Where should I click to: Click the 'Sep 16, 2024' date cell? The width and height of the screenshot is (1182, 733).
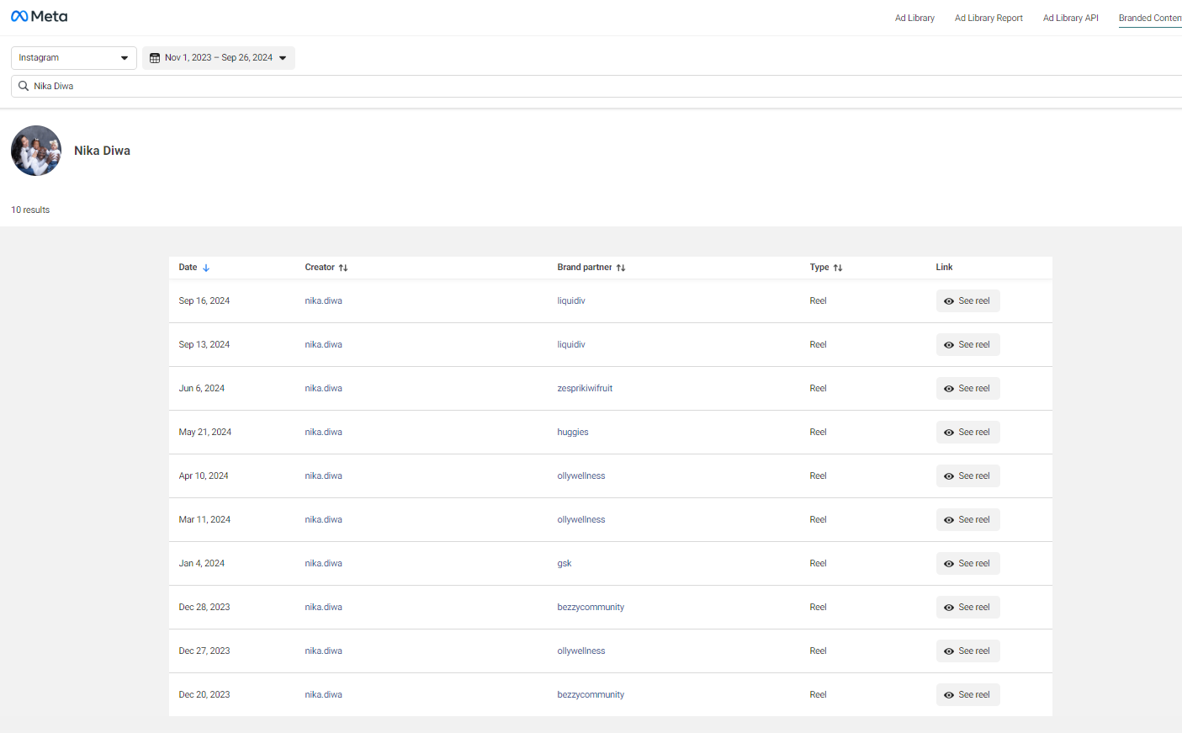(x=204, y=301)
